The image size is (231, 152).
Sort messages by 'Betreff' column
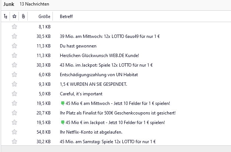click(66, 17)
